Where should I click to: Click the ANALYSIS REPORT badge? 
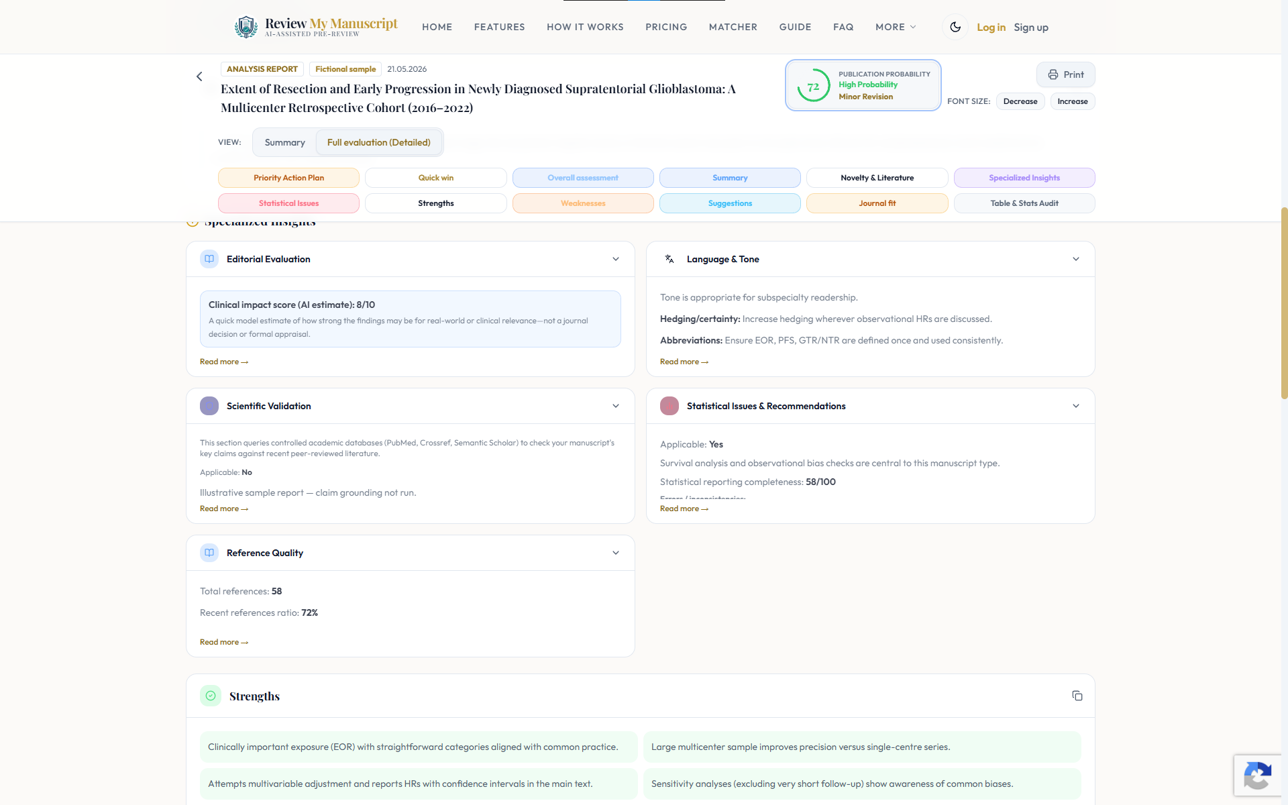click(x=262, y=69)
